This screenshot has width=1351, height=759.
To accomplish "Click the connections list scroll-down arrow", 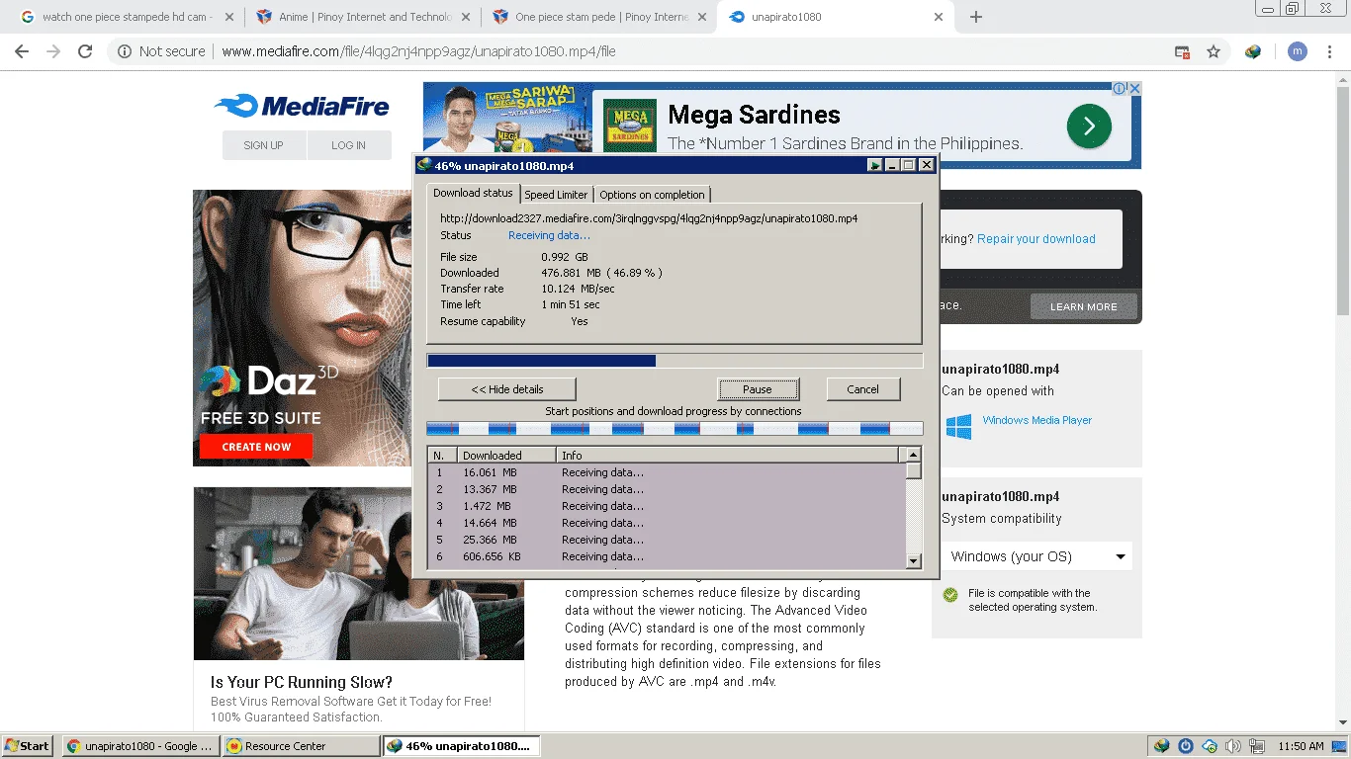I will pos(913,560).
